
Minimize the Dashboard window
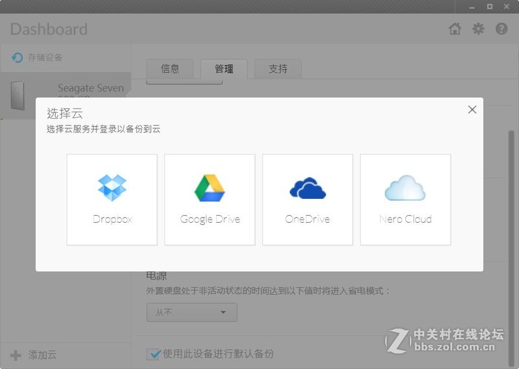point(472,6)
